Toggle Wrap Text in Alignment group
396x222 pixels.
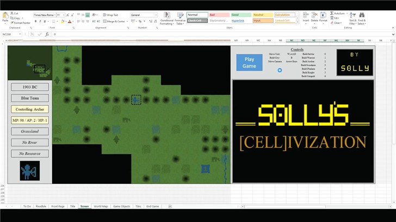(111, 15)
